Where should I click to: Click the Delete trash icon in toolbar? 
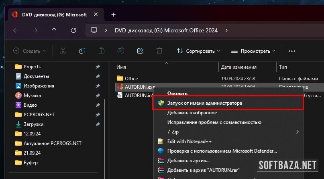coord(159,51)
